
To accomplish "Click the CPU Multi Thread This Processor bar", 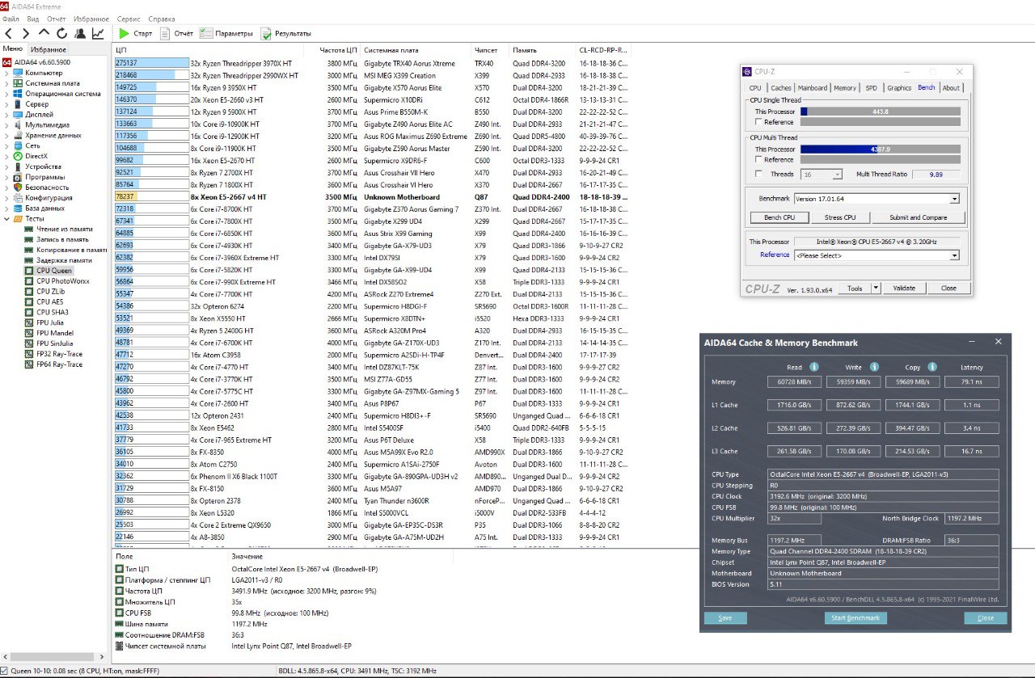I will (881, 149).
